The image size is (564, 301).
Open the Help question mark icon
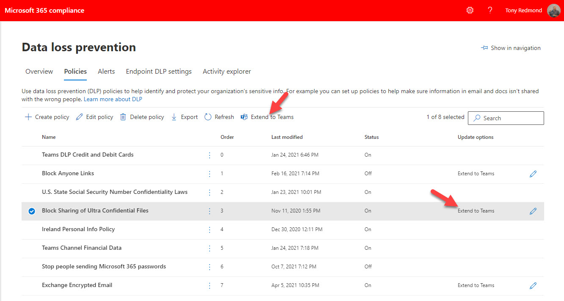pyautogui.click(x=490, y=10)
